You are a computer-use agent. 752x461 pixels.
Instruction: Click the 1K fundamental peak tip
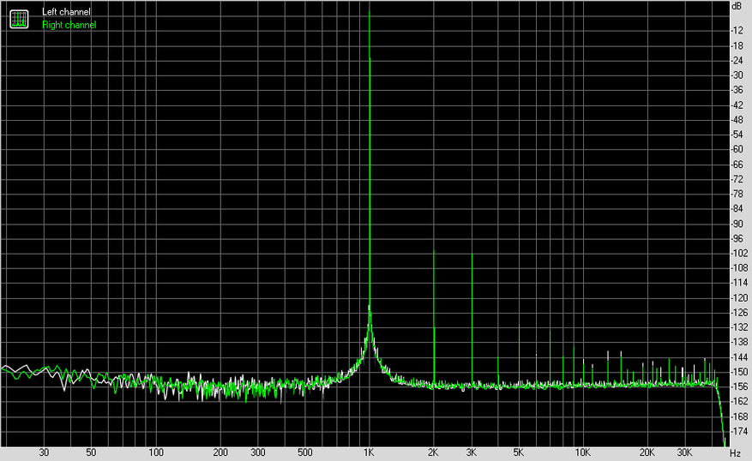[x=370, y=11]
